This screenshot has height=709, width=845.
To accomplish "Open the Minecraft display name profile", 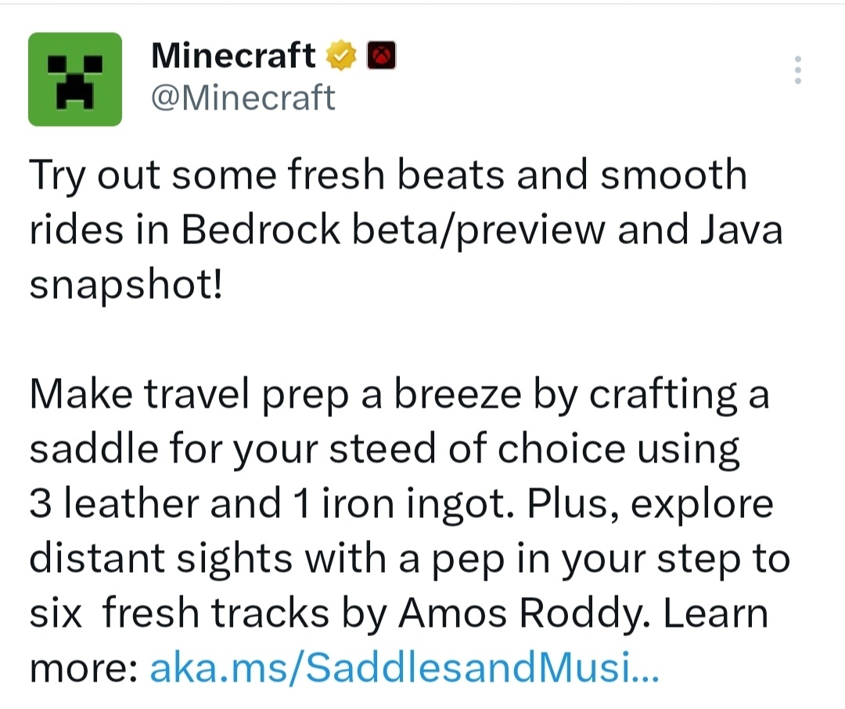I will coord(233,55).
